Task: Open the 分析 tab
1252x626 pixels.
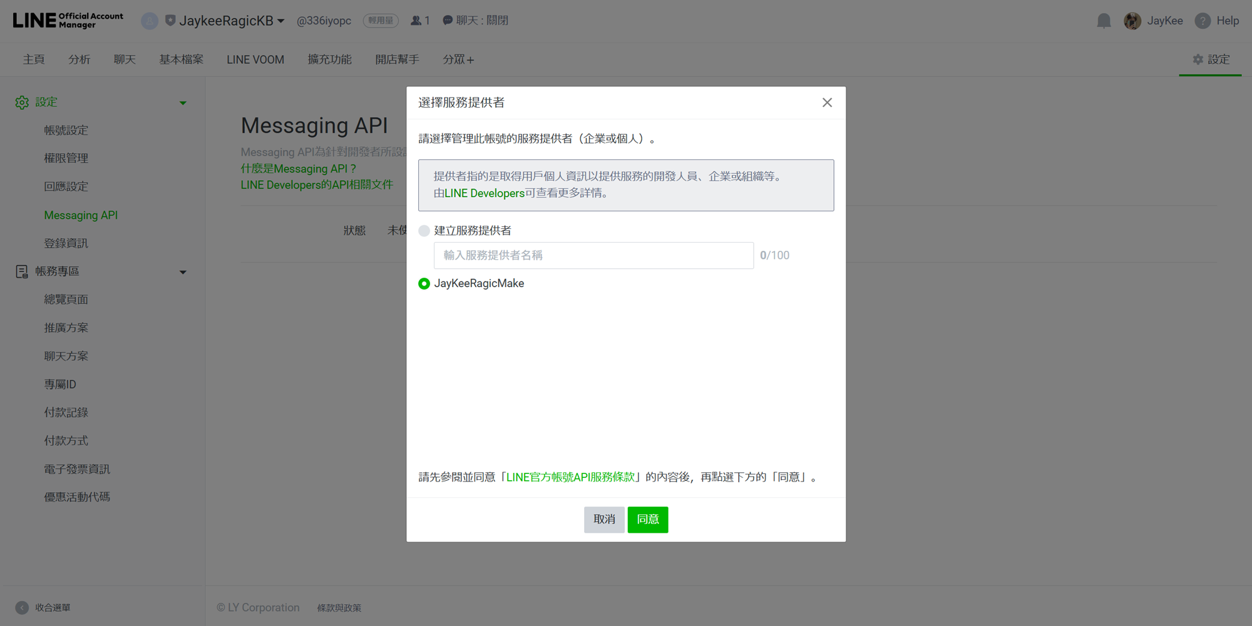Action: [80, 59]
